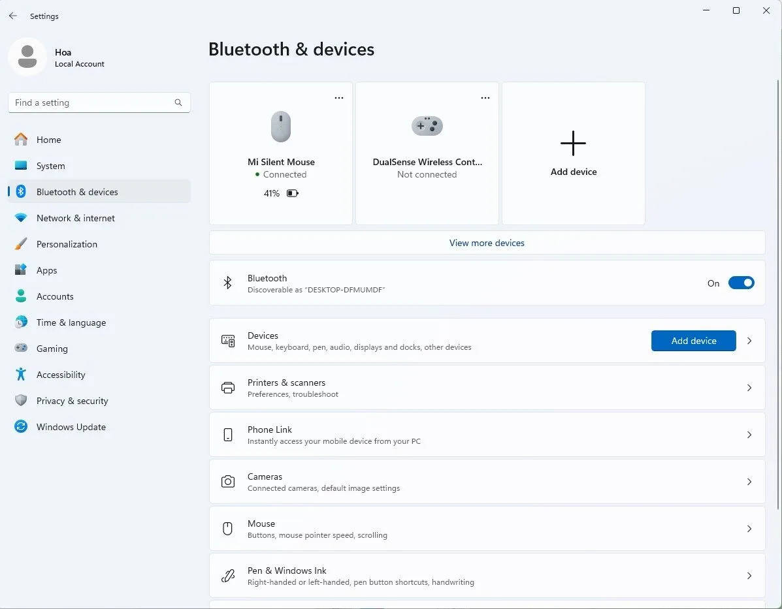
Task: Click the back arrow in Settings
Action: coord(13,16)
